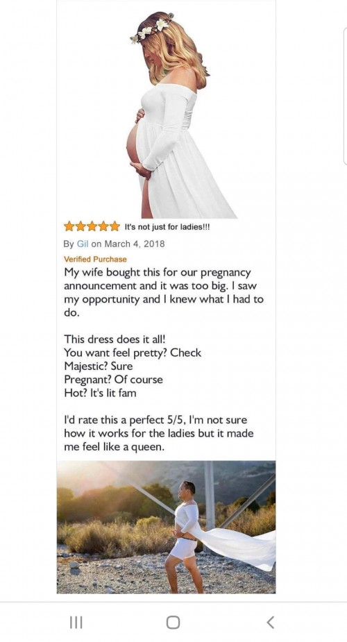The width and height of the screenshot is (347, 642).
Task: Open the review title "It's not just for ladies!!!"
Action: [167, 227]
